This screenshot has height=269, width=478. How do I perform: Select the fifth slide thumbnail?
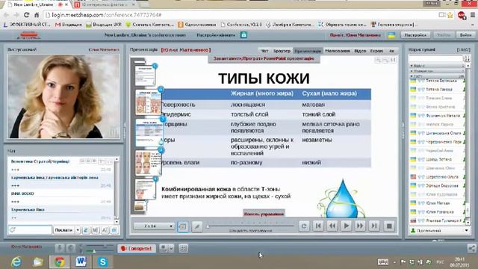coord(146,189)
